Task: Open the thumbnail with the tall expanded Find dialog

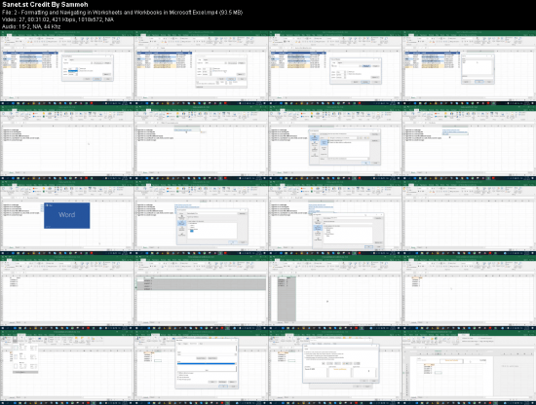Action: [201, 67]
